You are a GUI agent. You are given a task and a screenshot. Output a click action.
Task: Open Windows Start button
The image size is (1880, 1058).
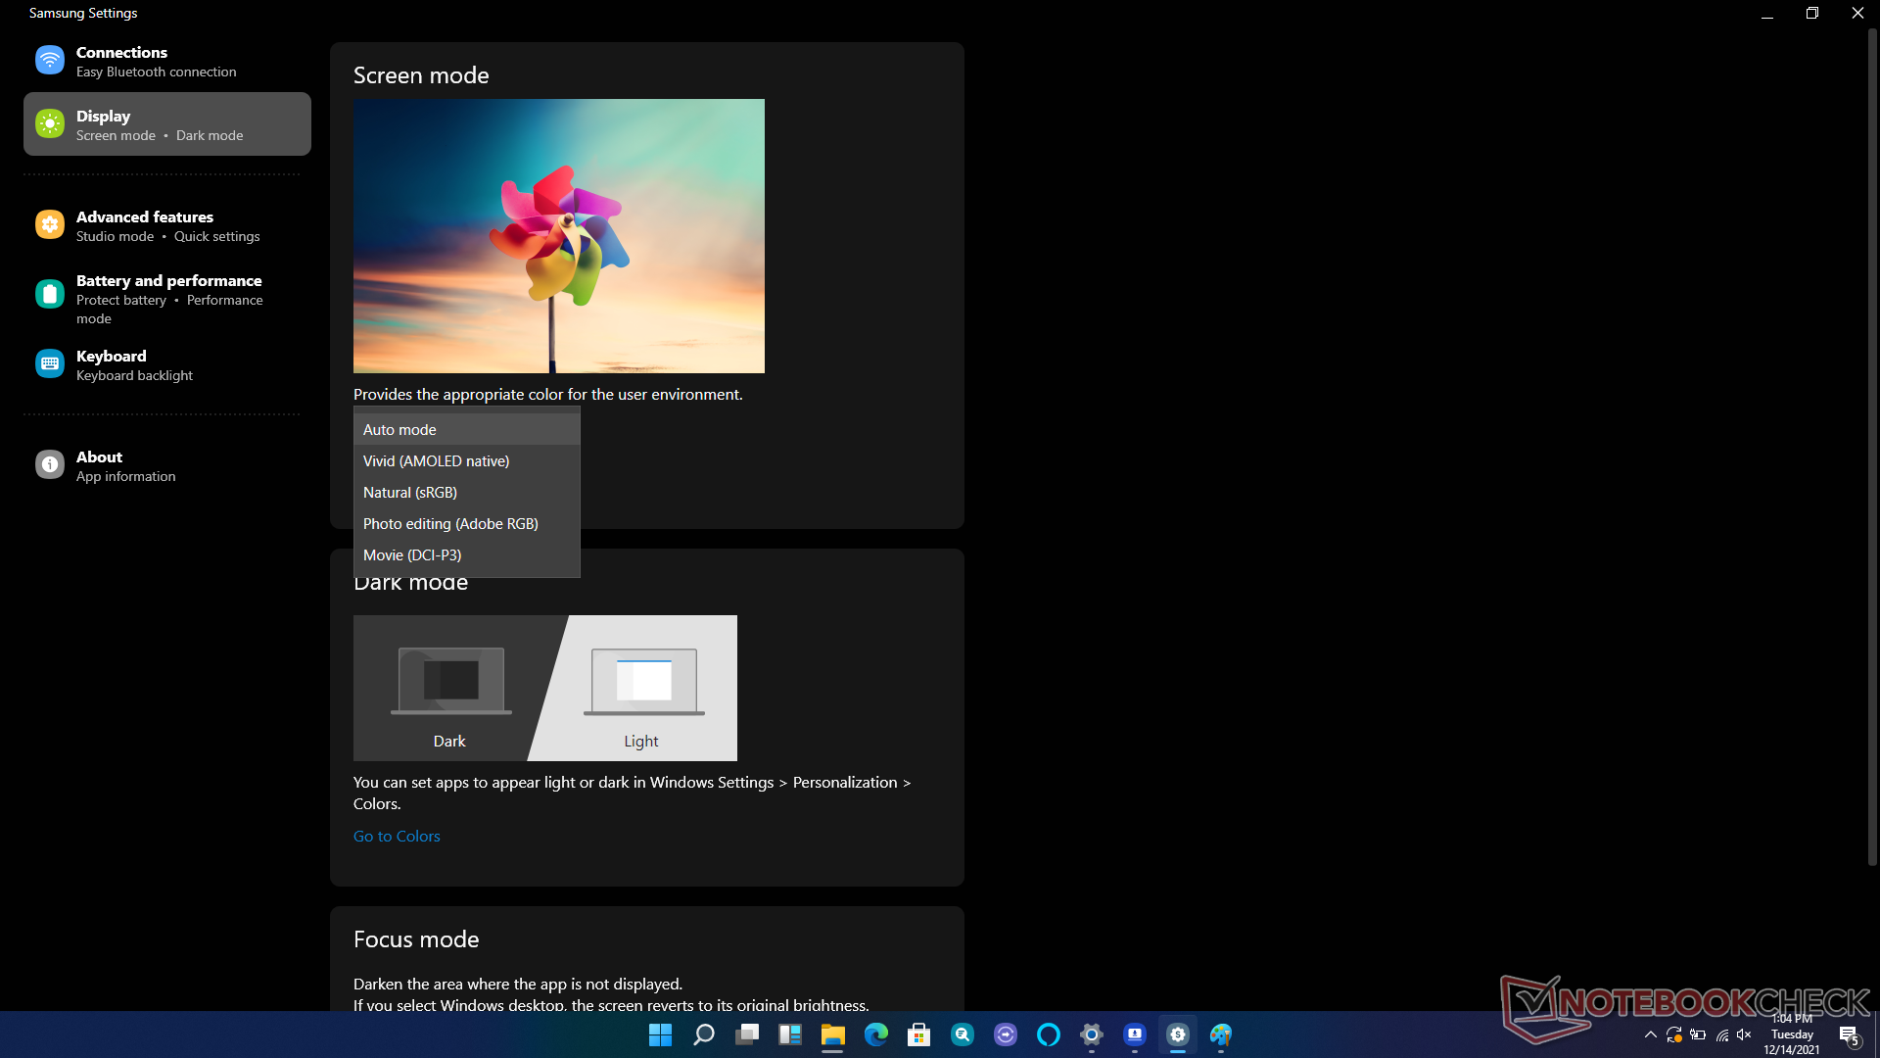coord(660,1034)
